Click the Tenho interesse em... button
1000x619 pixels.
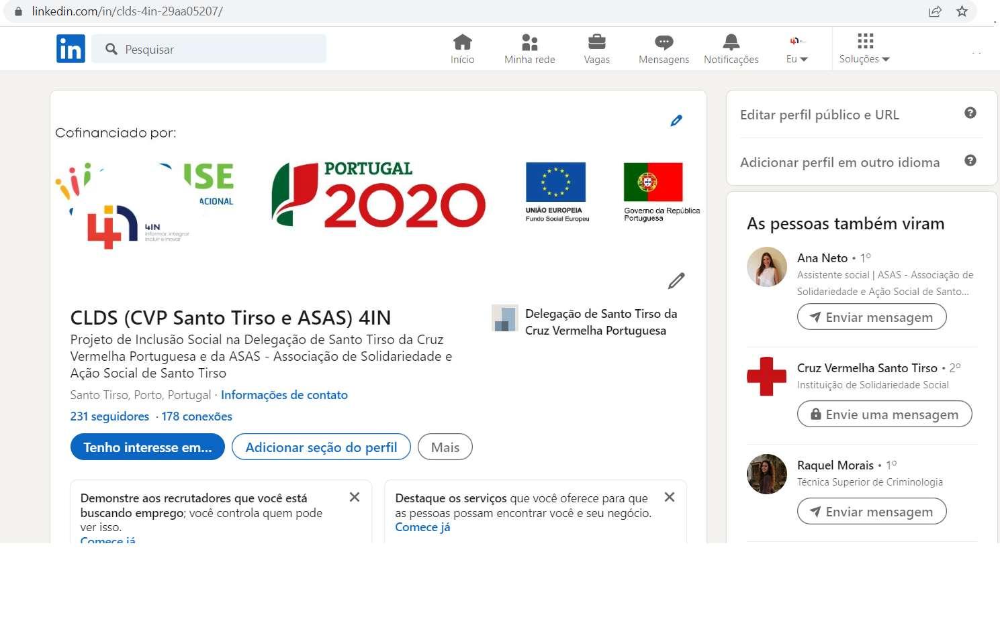[x=147, y=447]
